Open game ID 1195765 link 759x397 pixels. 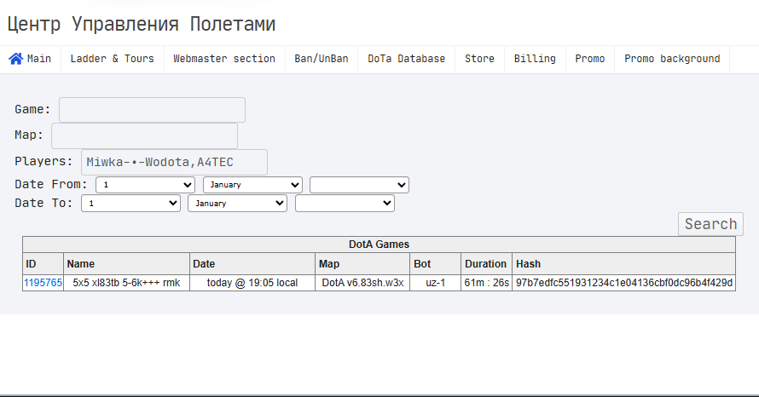click(43, 283)
